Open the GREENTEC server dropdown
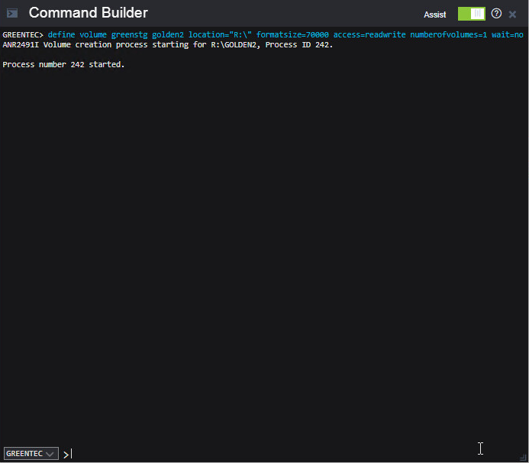Viewport: 529px width, 463px height. pyautogui.click(x=31, y=453)
